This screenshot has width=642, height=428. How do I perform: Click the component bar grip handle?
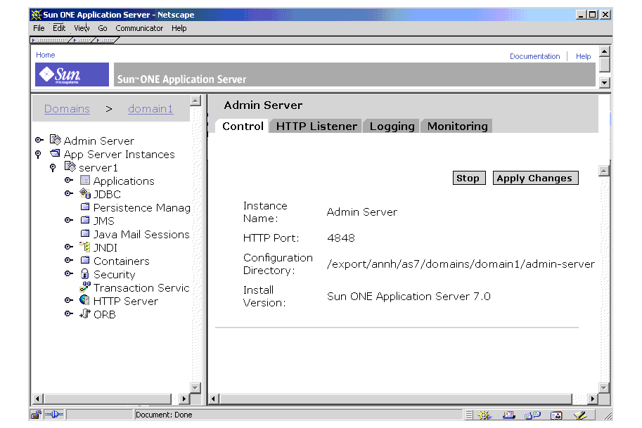coord(469,415)
